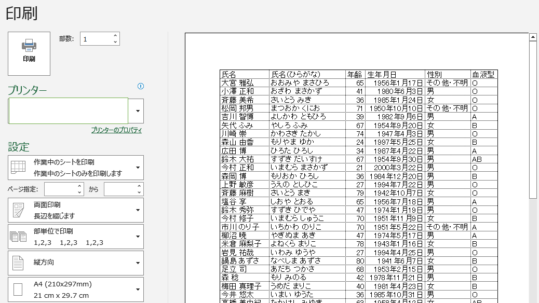The image size is (539, 303).
Task: Click the preview scrollbar up arrow
Action: click(533, 37)
